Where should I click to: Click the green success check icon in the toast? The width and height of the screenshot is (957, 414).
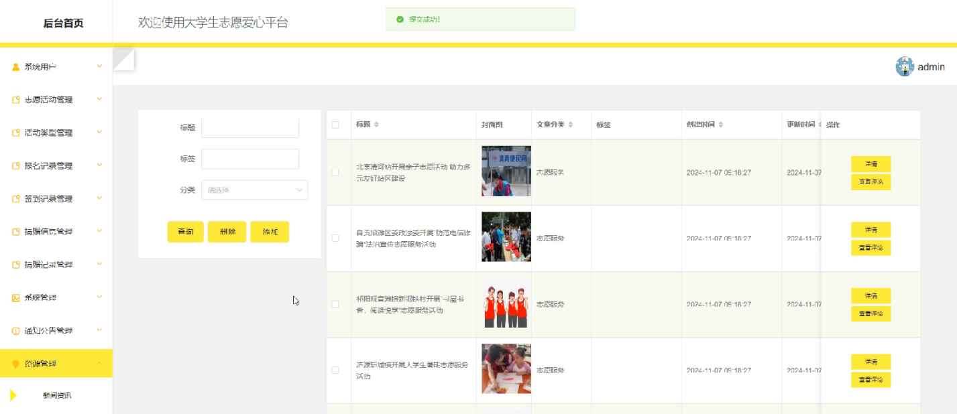[400, 19]
